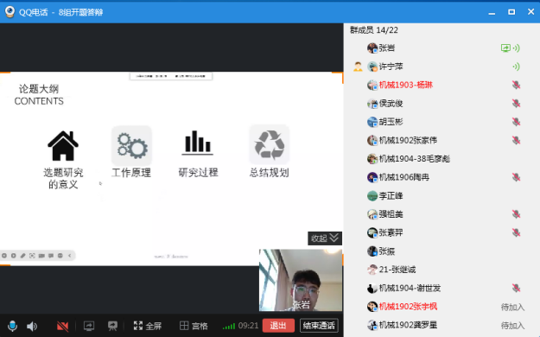Toggle the speaker volume icon
This screenshot has width=540, height=337.
pos(32,326)
